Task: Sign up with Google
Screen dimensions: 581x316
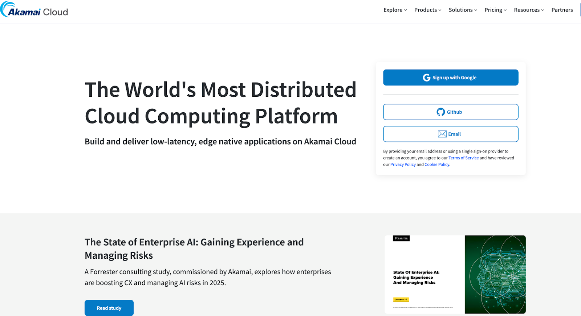Action: [x=451, y=78]
